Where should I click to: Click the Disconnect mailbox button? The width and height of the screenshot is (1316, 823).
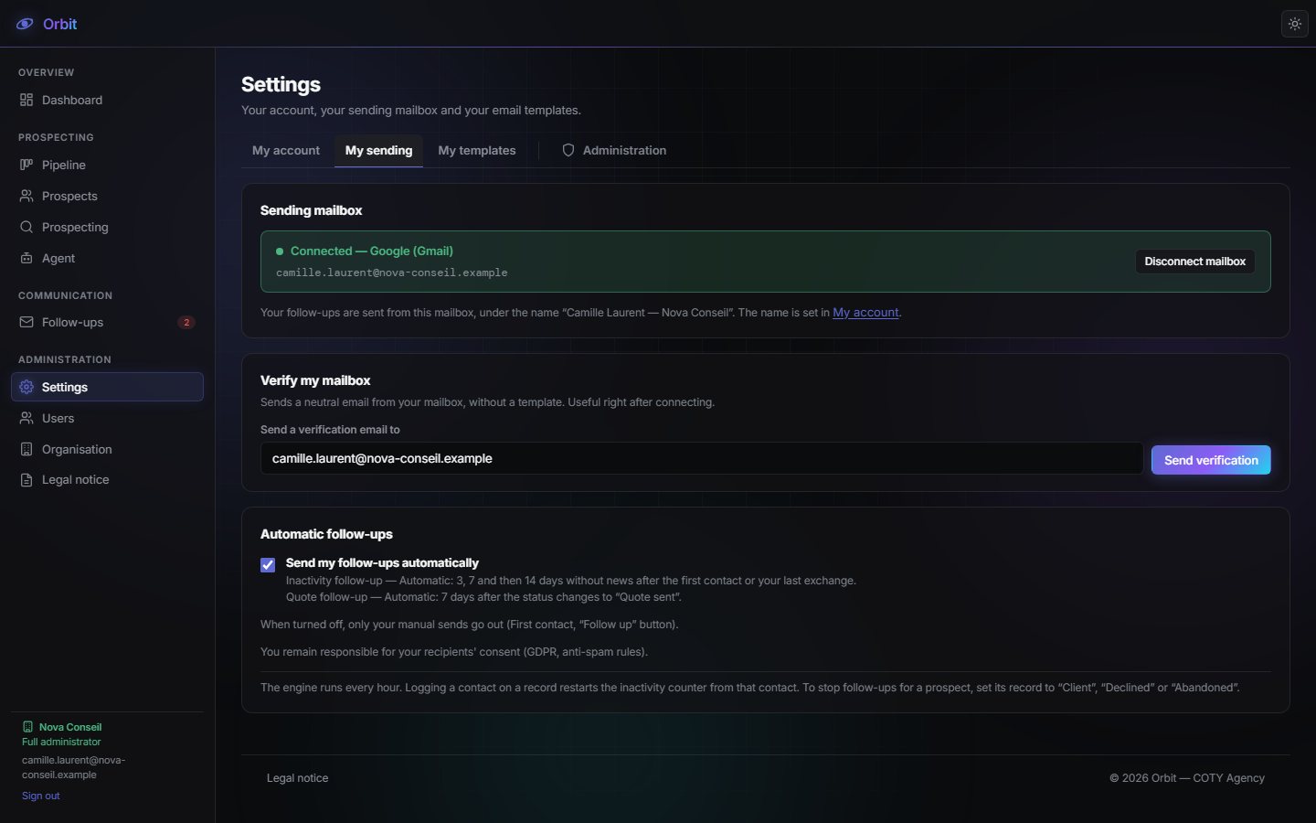click(x=1194, y=262)
